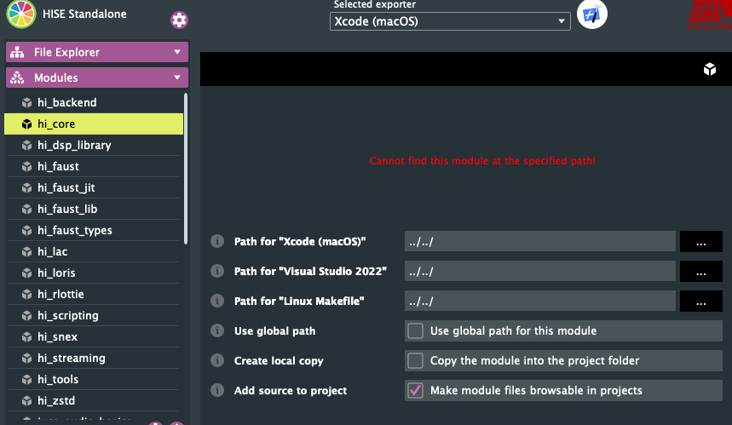Screen dimensions: 732x425
Task: Click info icon beside Path for "Xcode (macOS)"
Action: (216, 241)
